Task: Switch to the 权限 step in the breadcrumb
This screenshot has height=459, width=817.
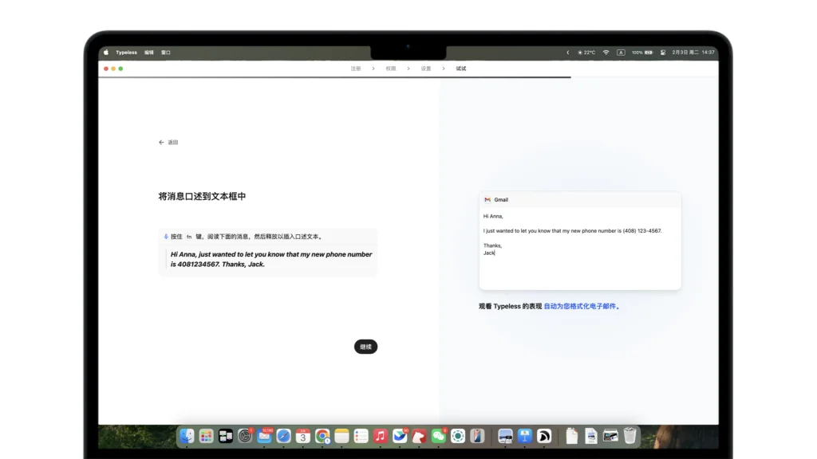Action: point(390,69)
